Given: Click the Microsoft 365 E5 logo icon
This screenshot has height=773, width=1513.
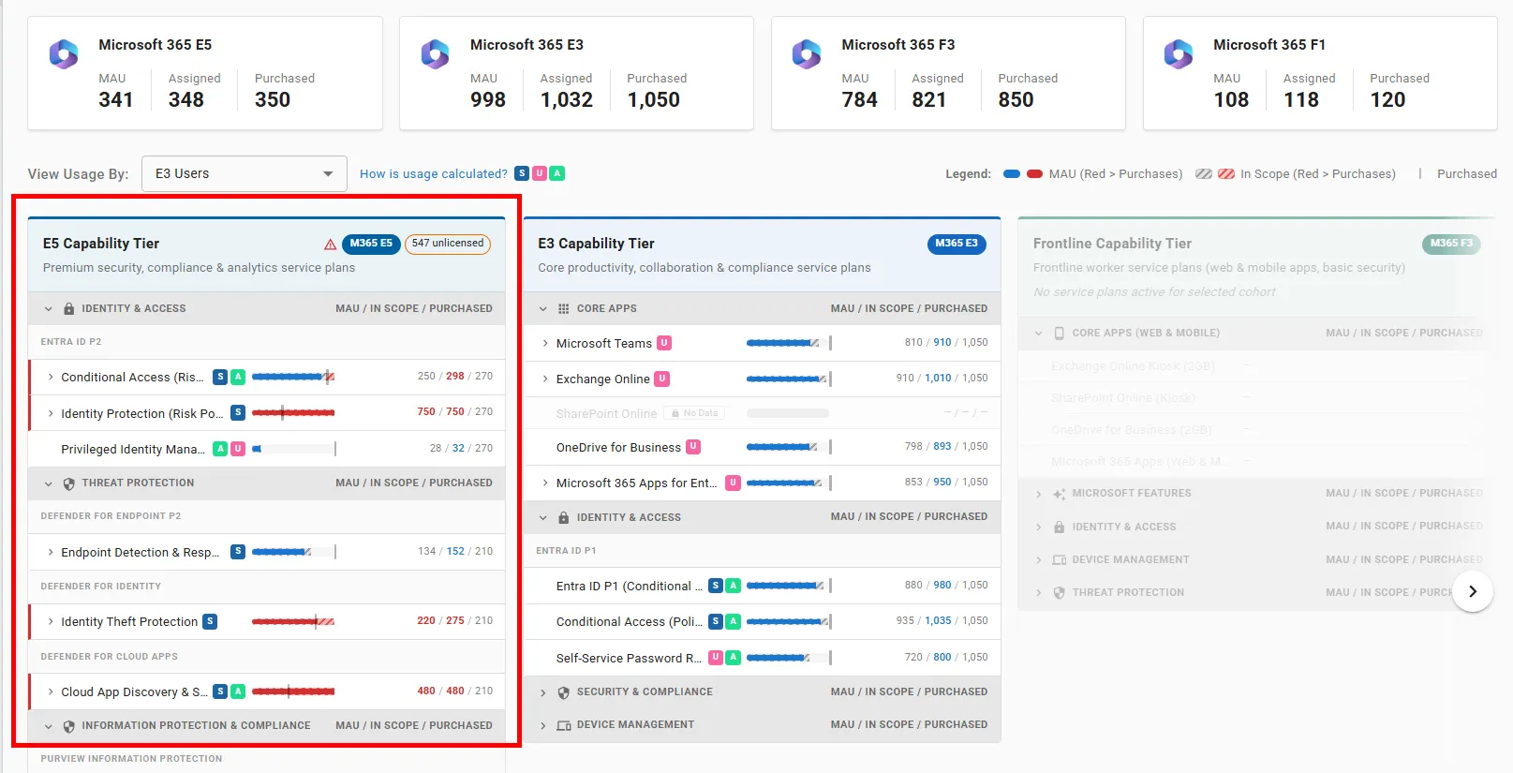Looking at the screenshot, I should tap(64, 54).
